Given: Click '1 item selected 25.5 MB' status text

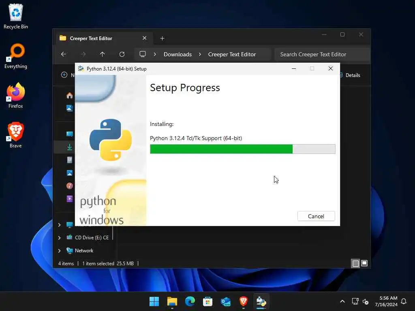Looking at the screenshot, I should tap(108, 263).
